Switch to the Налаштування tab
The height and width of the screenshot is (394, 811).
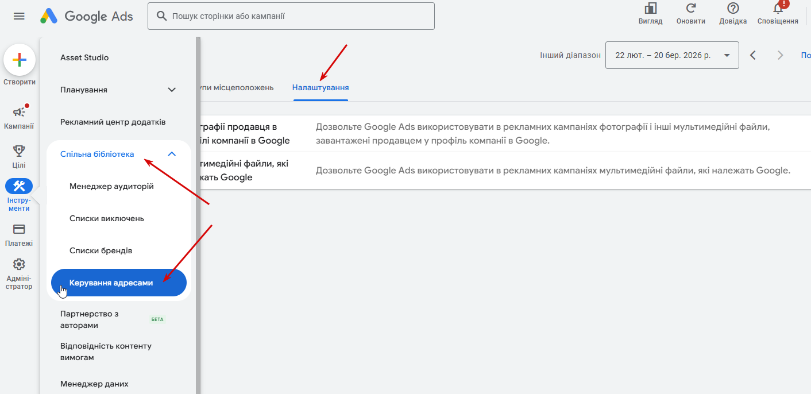tap(320, 88)
